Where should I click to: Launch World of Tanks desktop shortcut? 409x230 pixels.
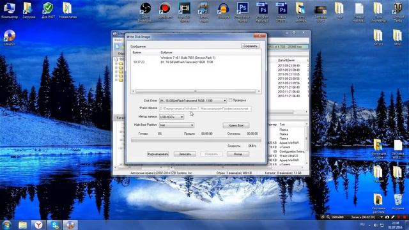(397, 11)
